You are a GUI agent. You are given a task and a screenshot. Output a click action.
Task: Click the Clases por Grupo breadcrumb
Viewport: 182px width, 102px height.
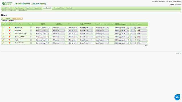pyautogui.click(x=22, y=11)
